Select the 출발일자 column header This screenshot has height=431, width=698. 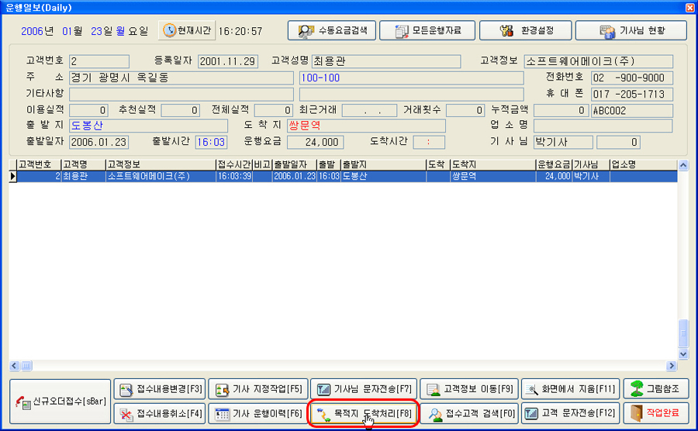[294, 164]
